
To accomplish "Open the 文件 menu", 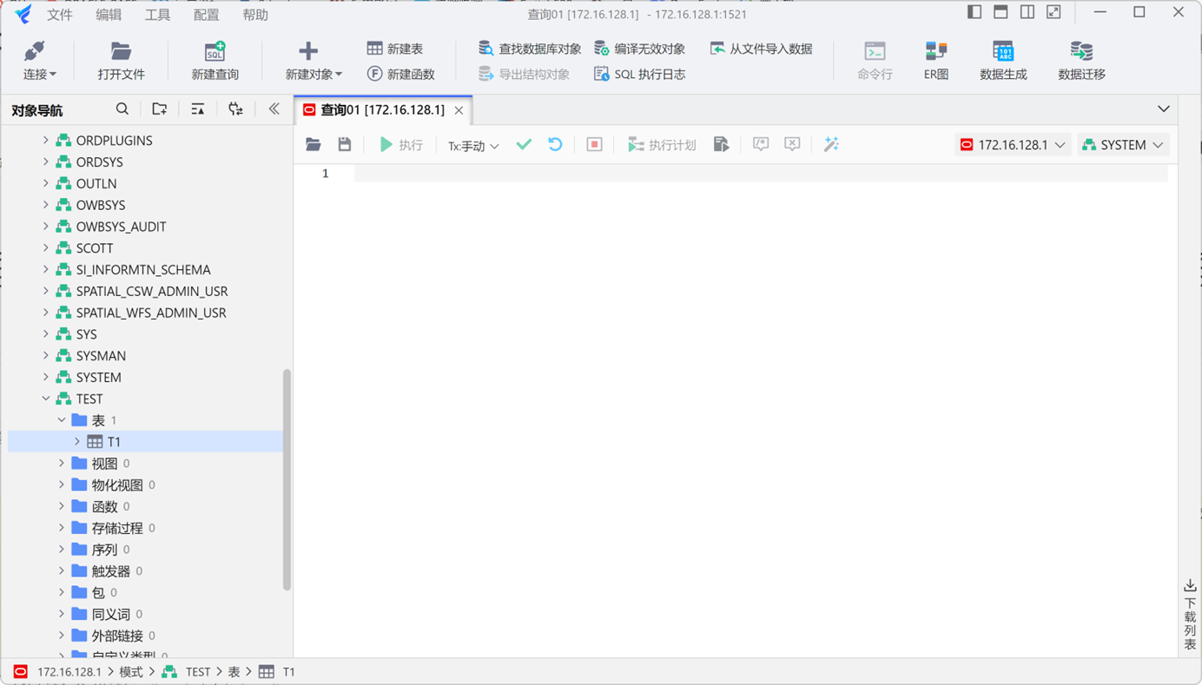I will (x=60, y=15).
